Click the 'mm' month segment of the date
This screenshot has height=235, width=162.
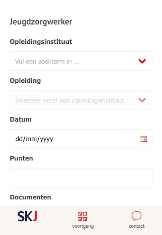point(31,139)
